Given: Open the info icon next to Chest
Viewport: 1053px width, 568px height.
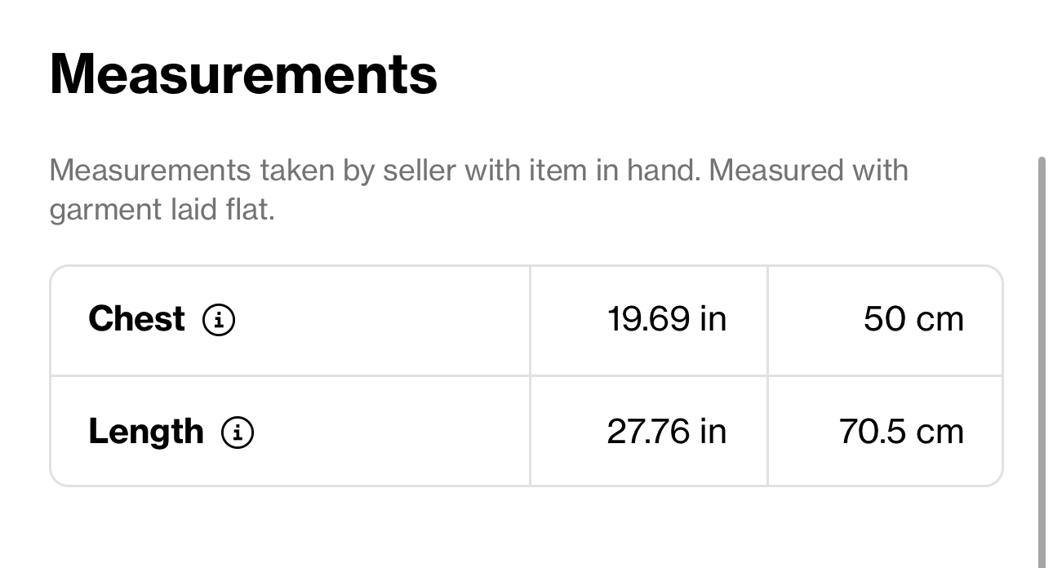Looking at the screenshot, I should (219, 320).
